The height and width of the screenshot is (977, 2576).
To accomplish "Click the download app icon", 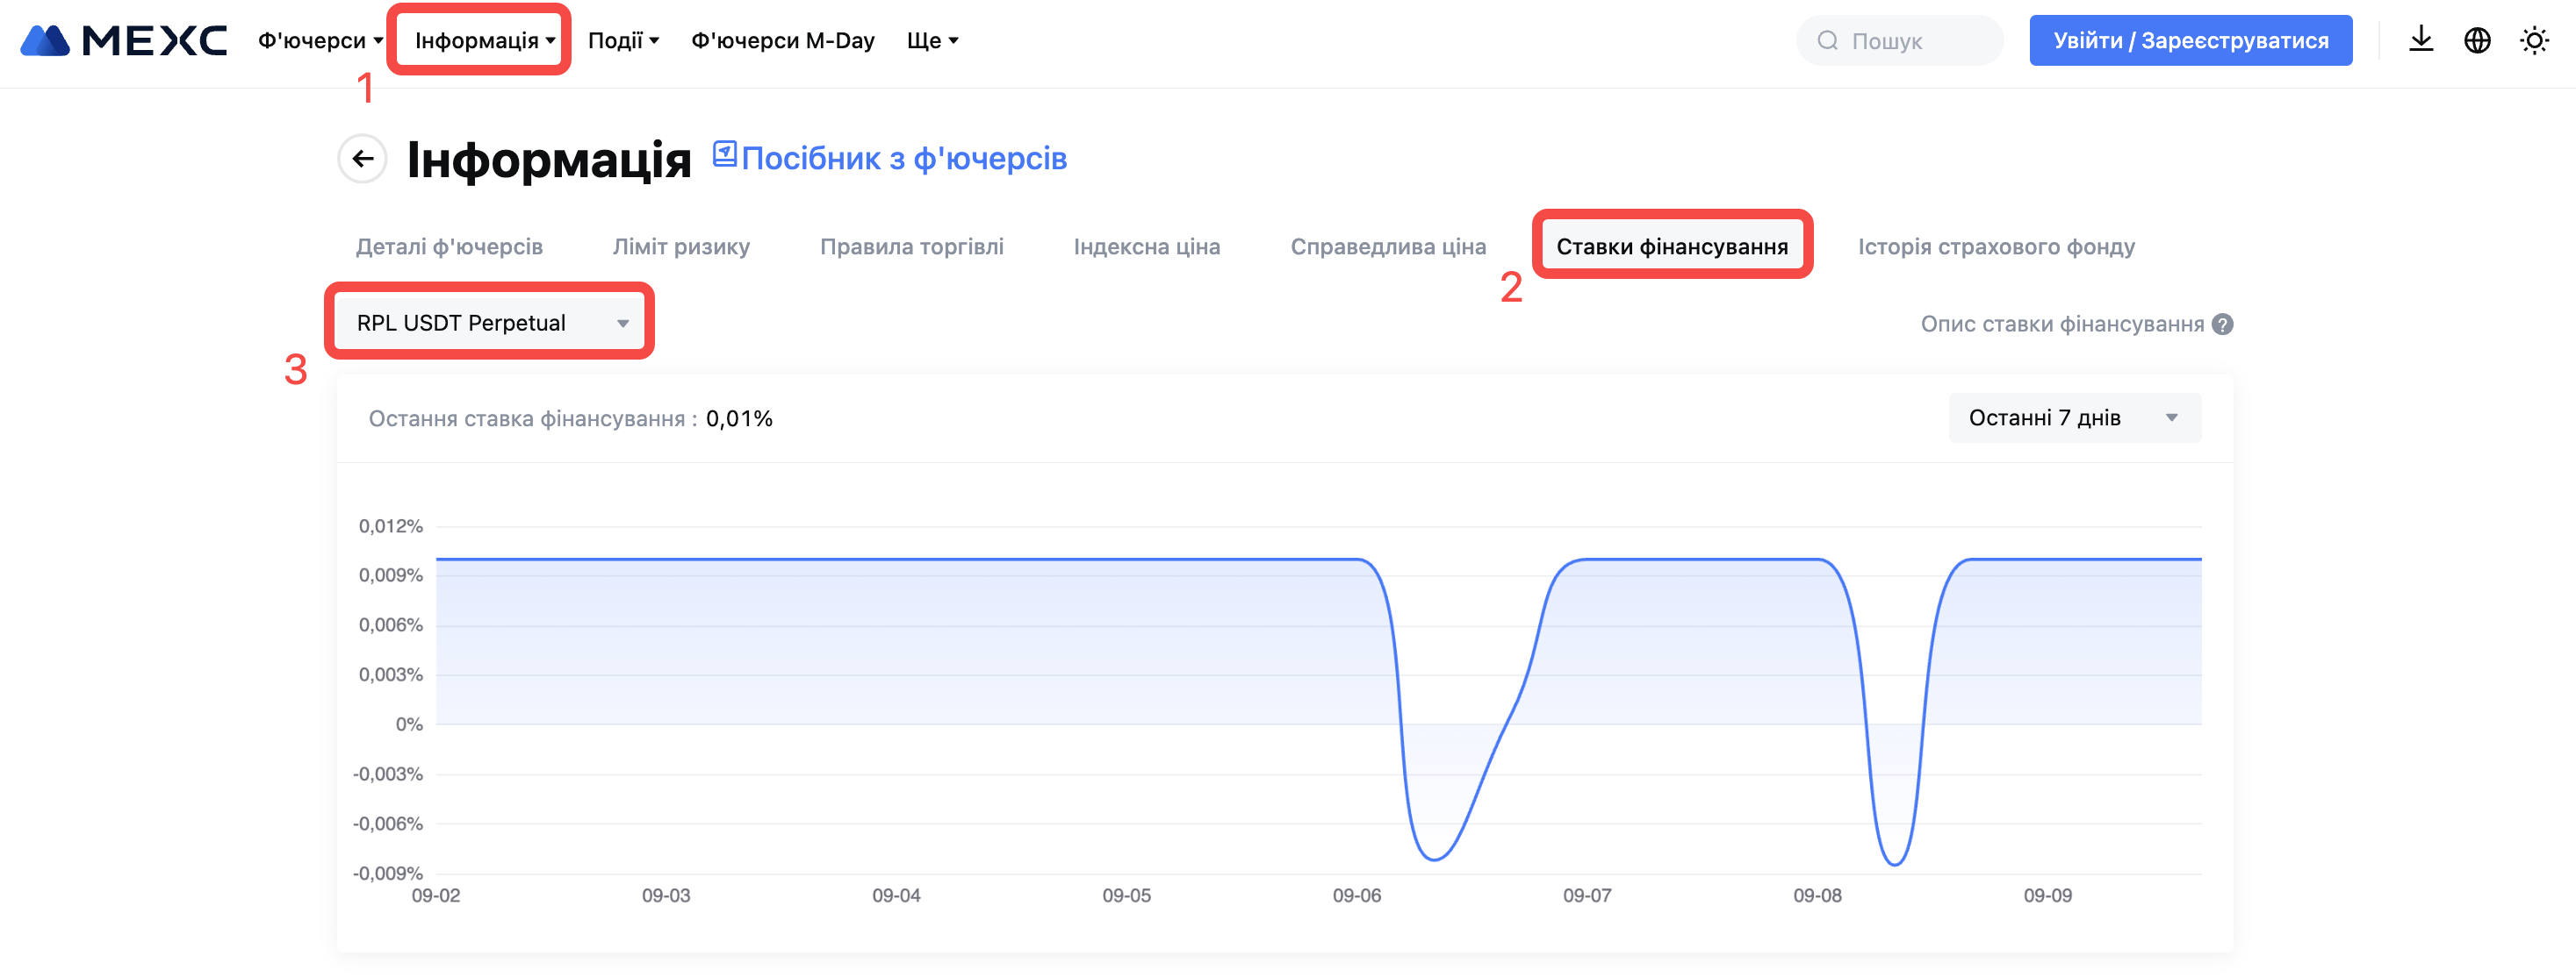I will coord(2420,40).
